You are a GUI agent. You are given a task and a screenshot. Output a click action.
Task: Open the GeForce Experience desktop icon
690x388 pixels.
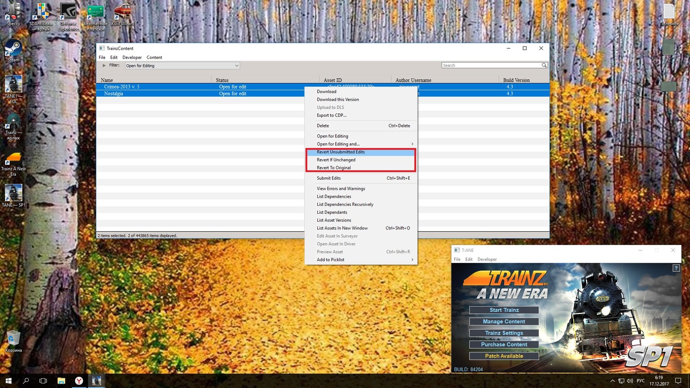click(x=68, y=15)
